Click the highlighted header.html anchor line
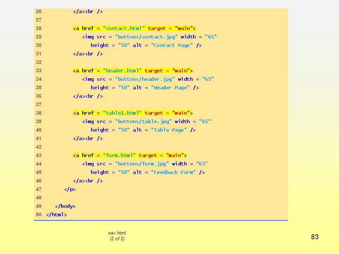Viewport: 339px width, 254px height. click(x=133, y=71)
